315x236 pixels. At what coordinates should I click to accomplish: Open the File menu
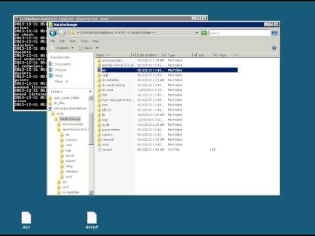click(52, 41)
